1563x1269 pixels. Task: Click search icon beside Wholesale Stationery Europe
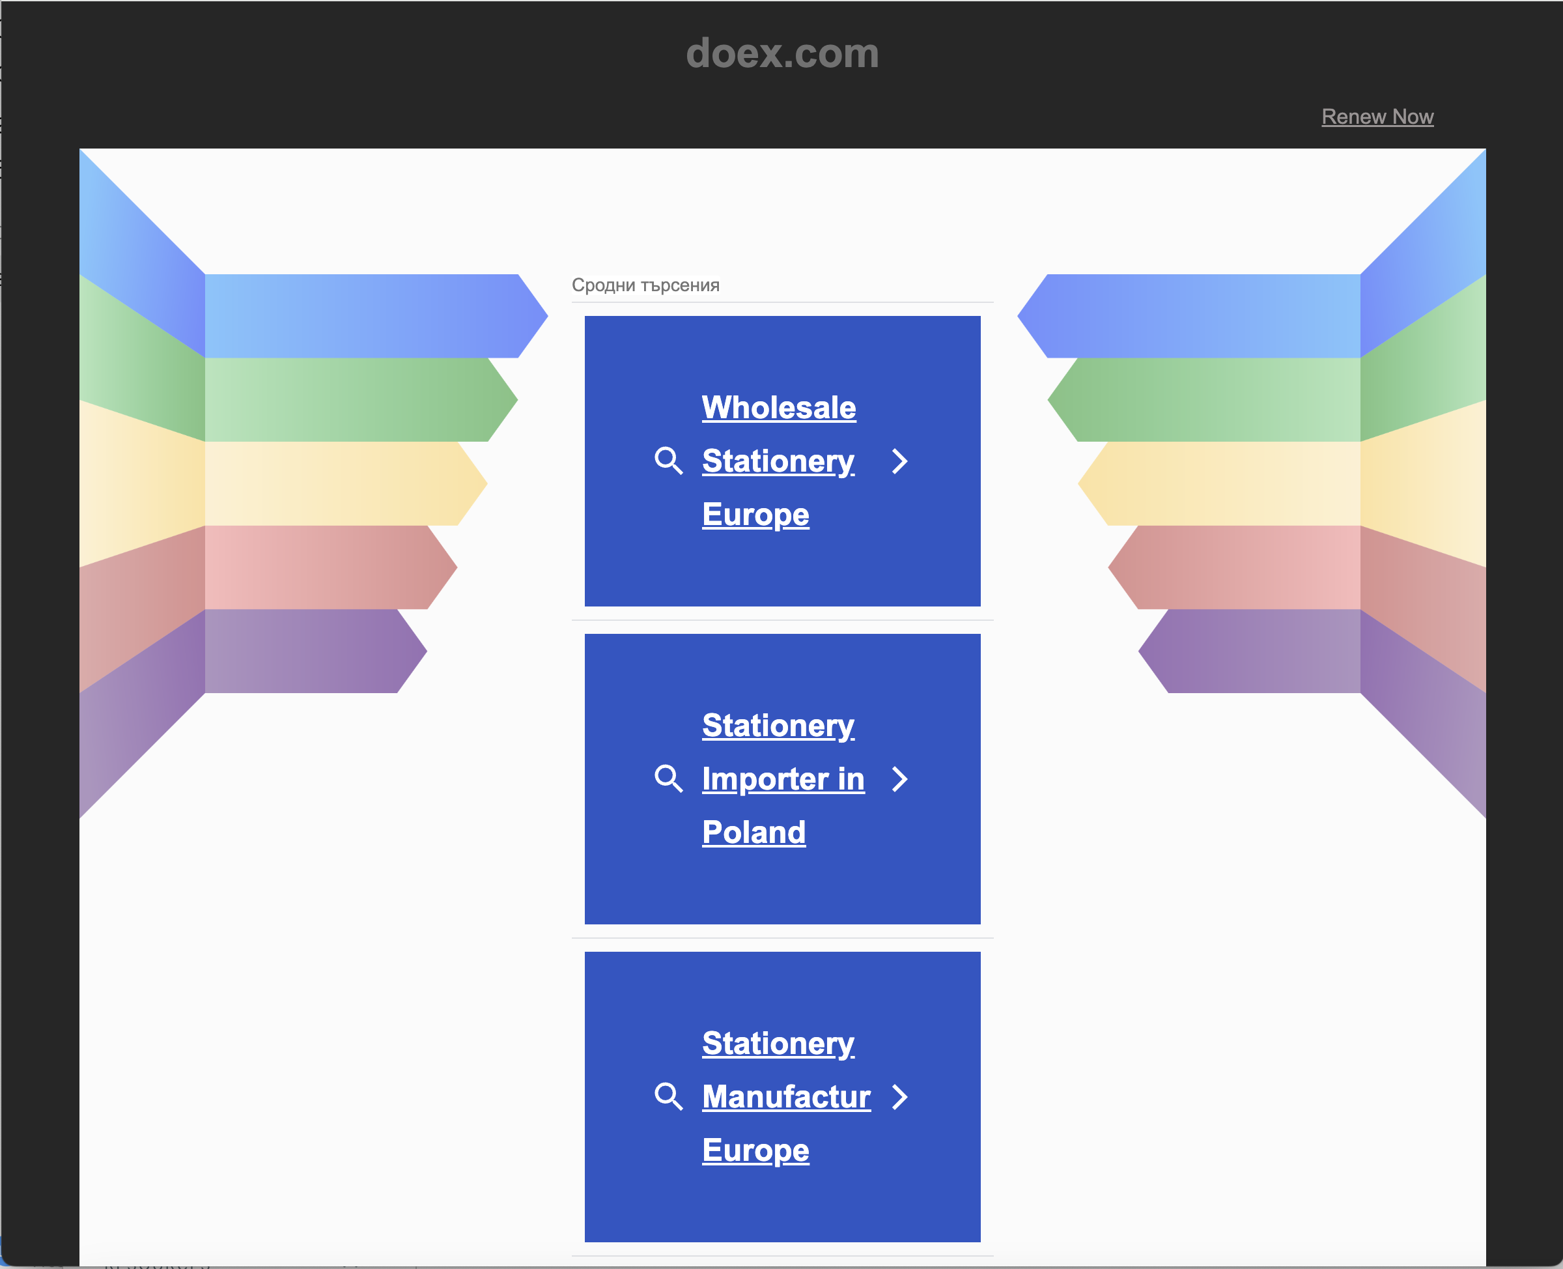pos(668,461)
